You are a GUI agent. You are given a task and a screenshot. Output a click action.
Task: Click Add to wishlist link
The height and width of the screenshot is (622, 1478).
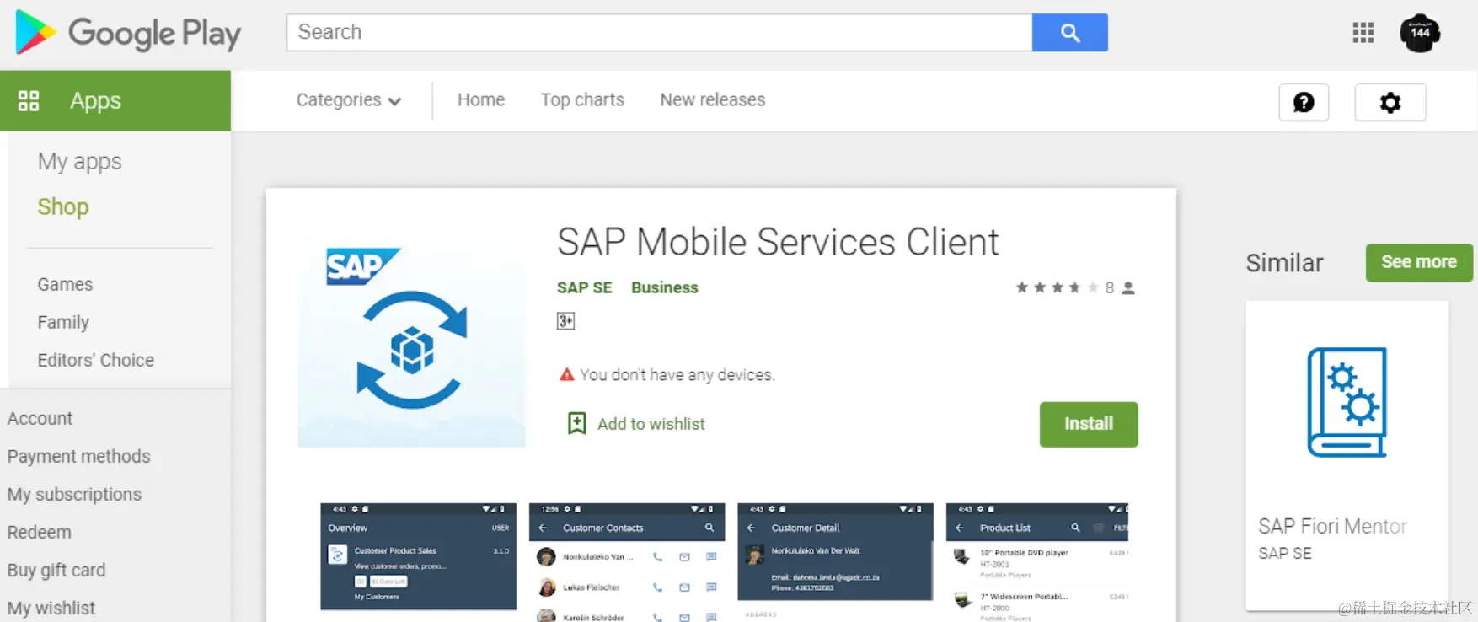coord(651,424)
